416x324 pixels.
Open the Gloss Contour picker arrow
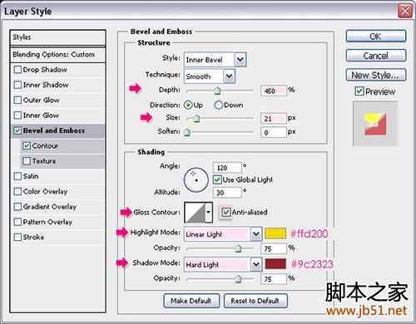(x=209, y=213)
